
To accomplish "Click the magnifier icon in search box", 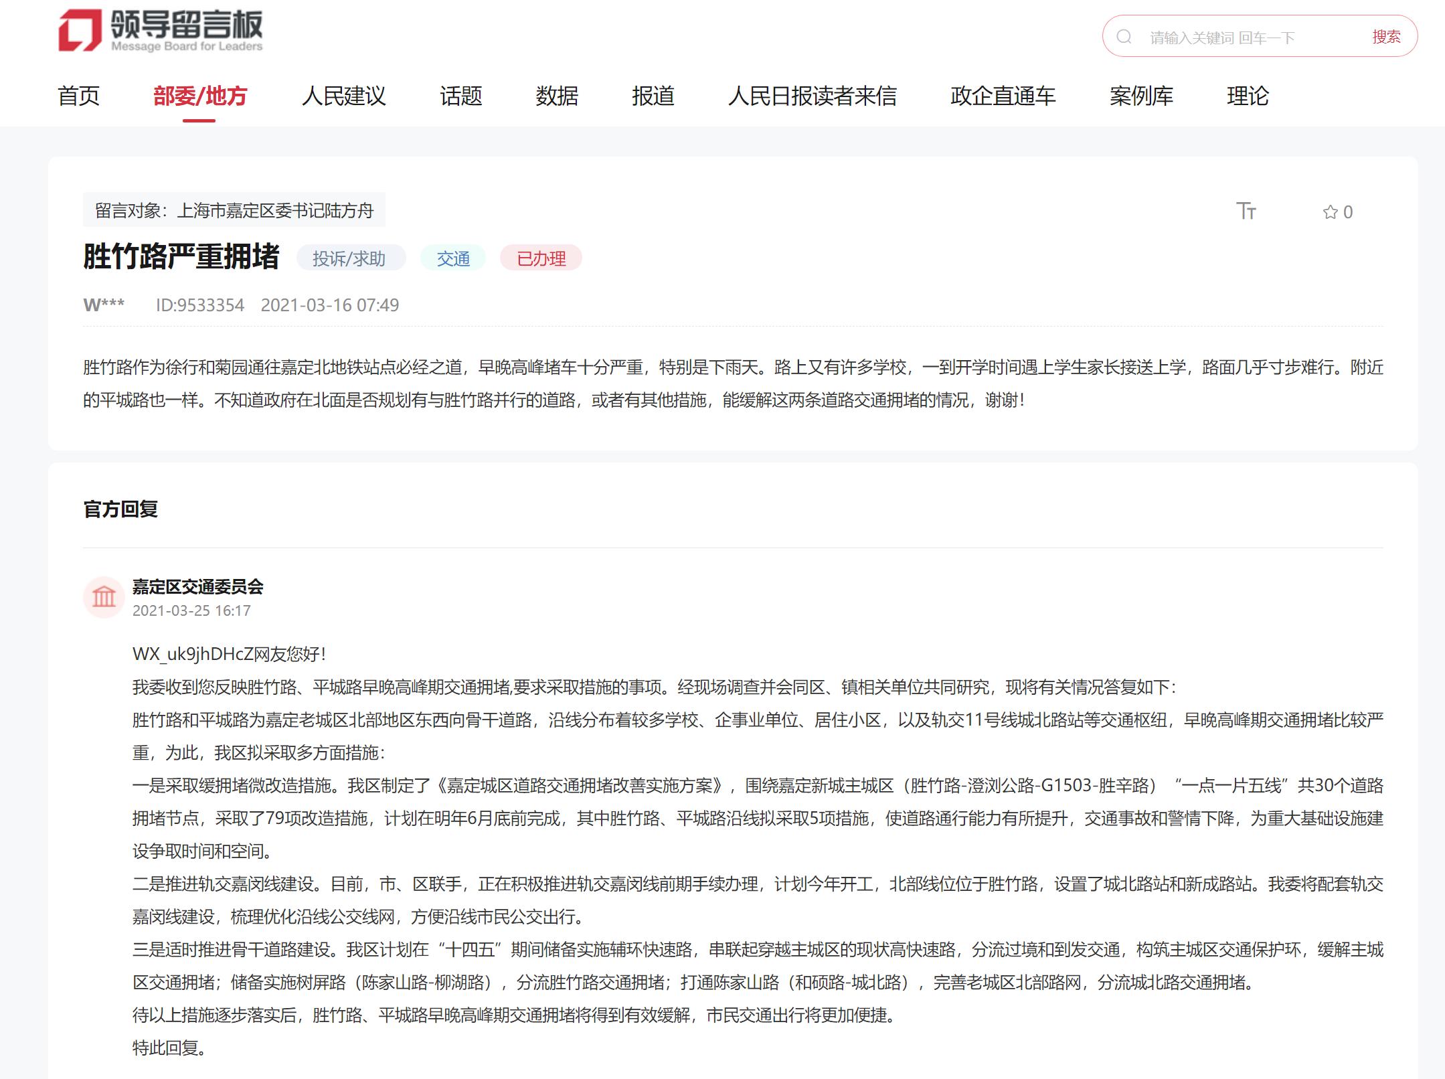I will click(1124, 37).
